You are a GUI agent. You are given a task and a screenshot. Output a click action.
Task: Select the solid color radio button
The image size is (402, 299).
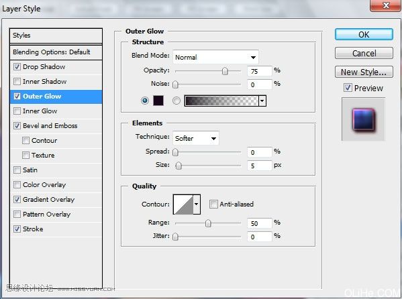[x=145, y=101]
